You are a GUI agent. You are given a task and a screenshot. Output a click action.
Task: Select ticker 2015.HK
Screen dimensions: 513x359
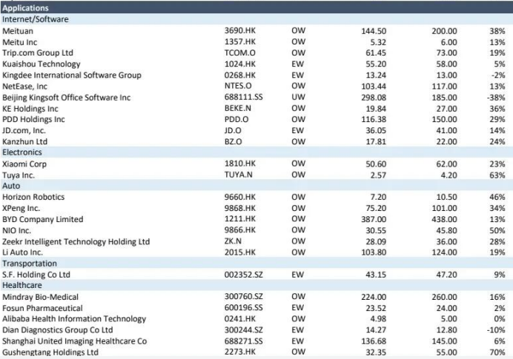(x=239, y=252)
